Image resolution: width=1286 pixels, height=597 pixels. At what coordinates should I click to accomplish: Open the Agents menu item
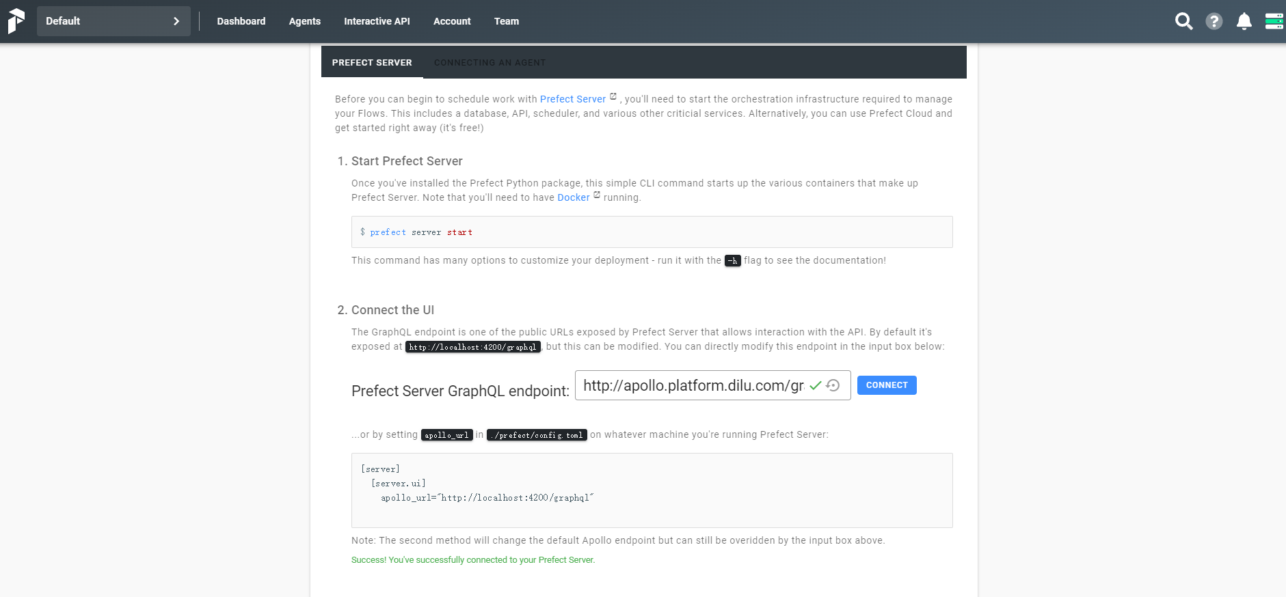tap(304, 21)
